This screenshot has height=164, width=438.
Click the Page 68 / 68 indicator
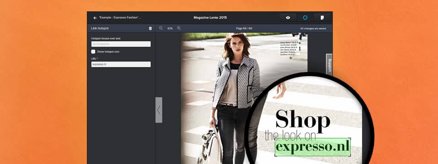244,28
